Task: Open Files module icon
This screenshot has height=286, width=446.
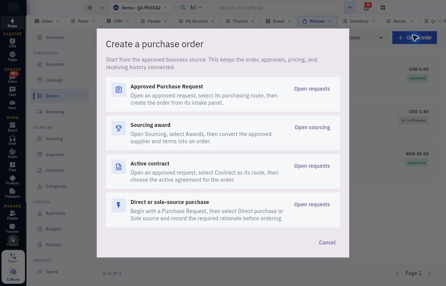Action: coord(12,167)
